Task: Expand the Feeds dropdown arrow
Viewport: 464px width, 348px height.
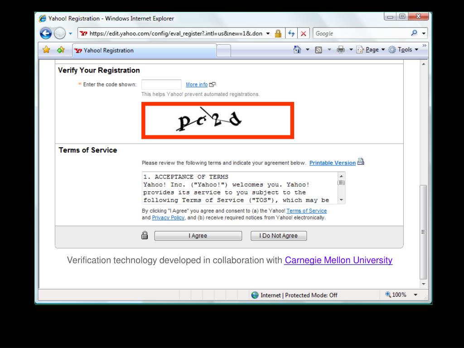Action: click(329, 49)
